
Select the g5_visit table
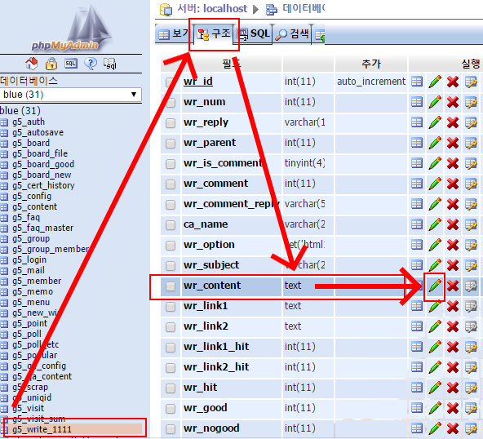tap(28, 408)
